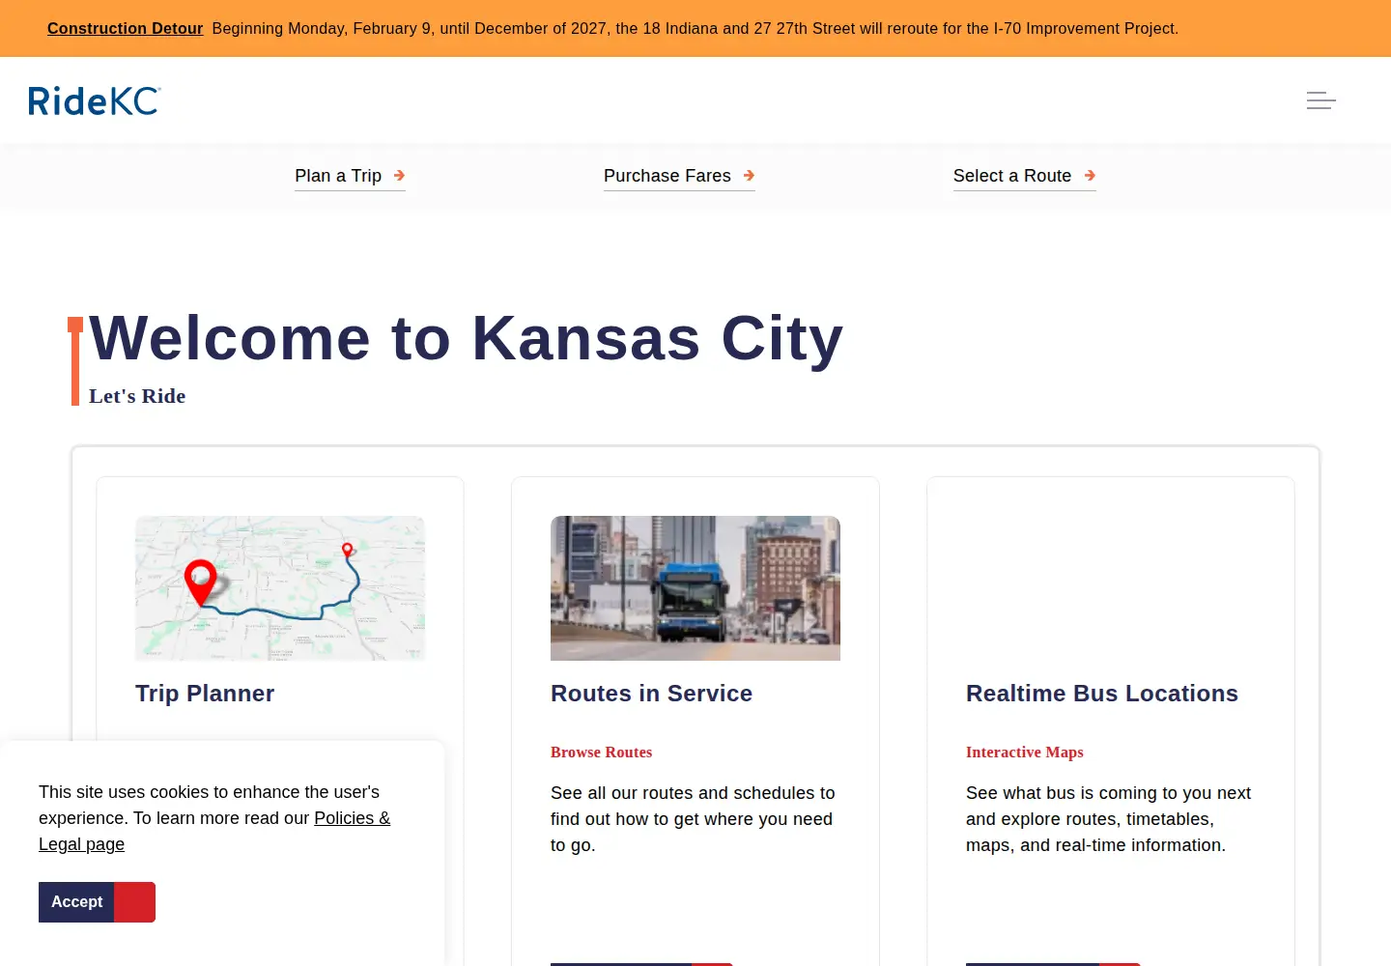
Task: Click the arrow beside Purchase Fares
Action: (749, 176)
